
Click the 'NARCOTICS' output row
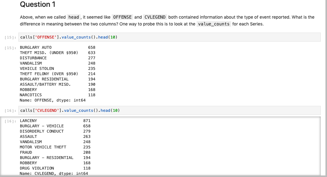tap(58, 95)
